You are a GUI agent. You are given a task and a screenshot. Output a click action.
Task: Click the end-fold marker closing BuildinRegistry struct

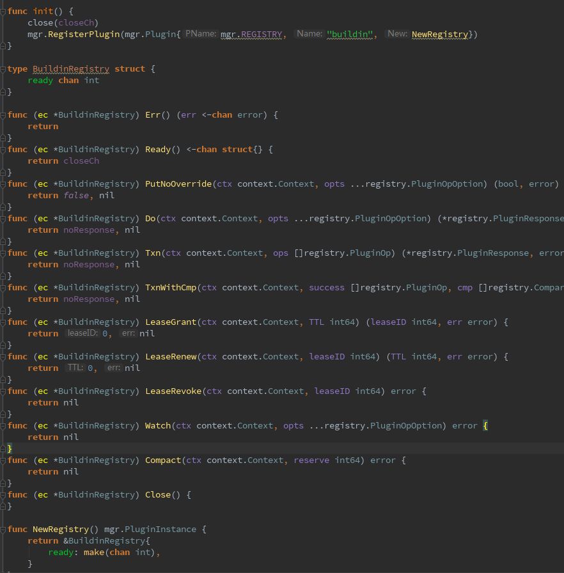(3, 92)
